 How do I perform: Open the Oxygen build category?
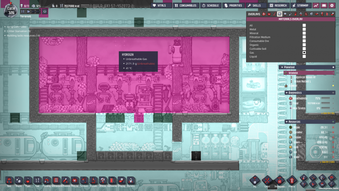(18, 180)
